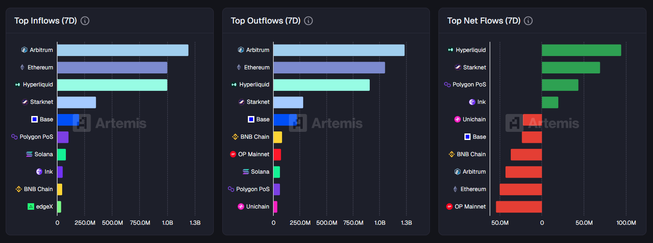Click info icon beside Top Outflows (7D)
Screen dimensions: 653x243
pos(308,21)
